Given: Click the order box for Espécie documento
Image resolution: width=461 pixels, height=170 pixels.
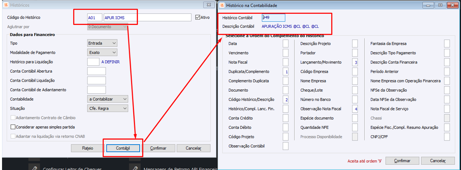Looking at the screenshot, I should coord(355,118).
